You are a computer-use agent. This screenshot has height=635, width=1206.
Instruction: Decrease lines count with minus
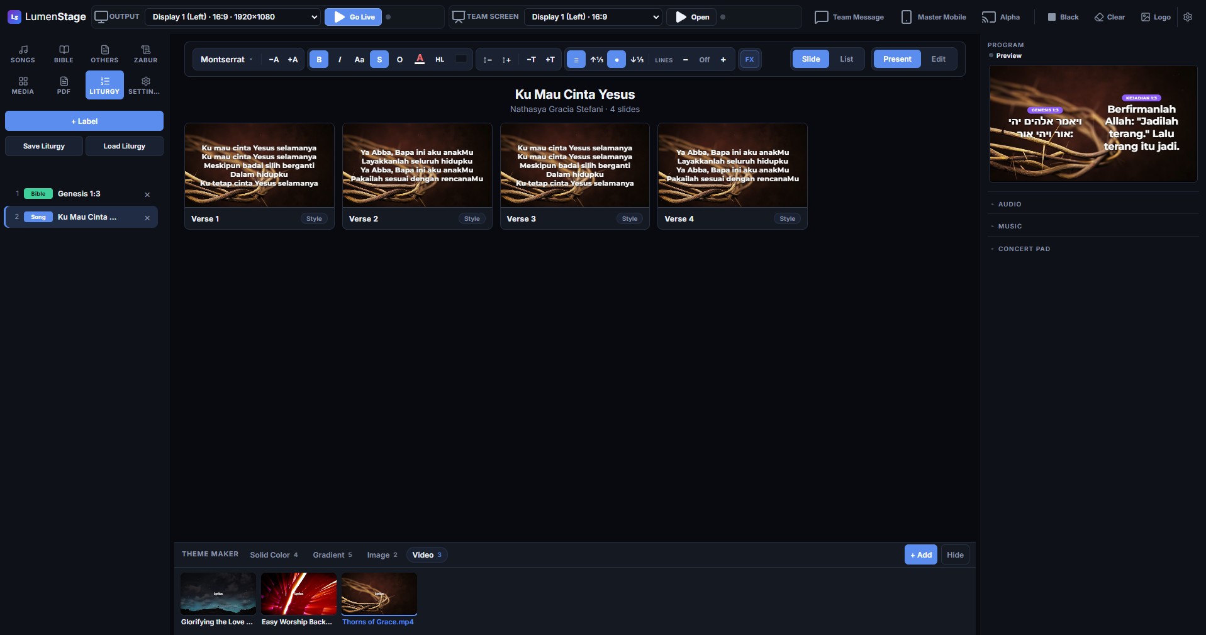[685, 60]
